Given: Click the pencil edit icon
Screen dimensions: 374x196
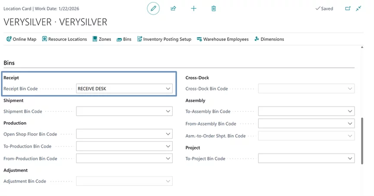Looking at the screenshot, I should coord(153,8).
